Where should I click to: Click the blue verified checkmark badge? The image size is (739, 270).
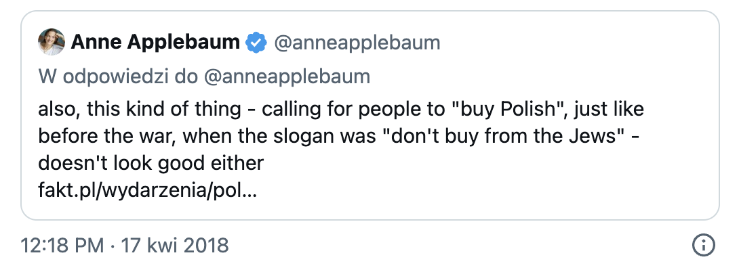click(256, 43)
